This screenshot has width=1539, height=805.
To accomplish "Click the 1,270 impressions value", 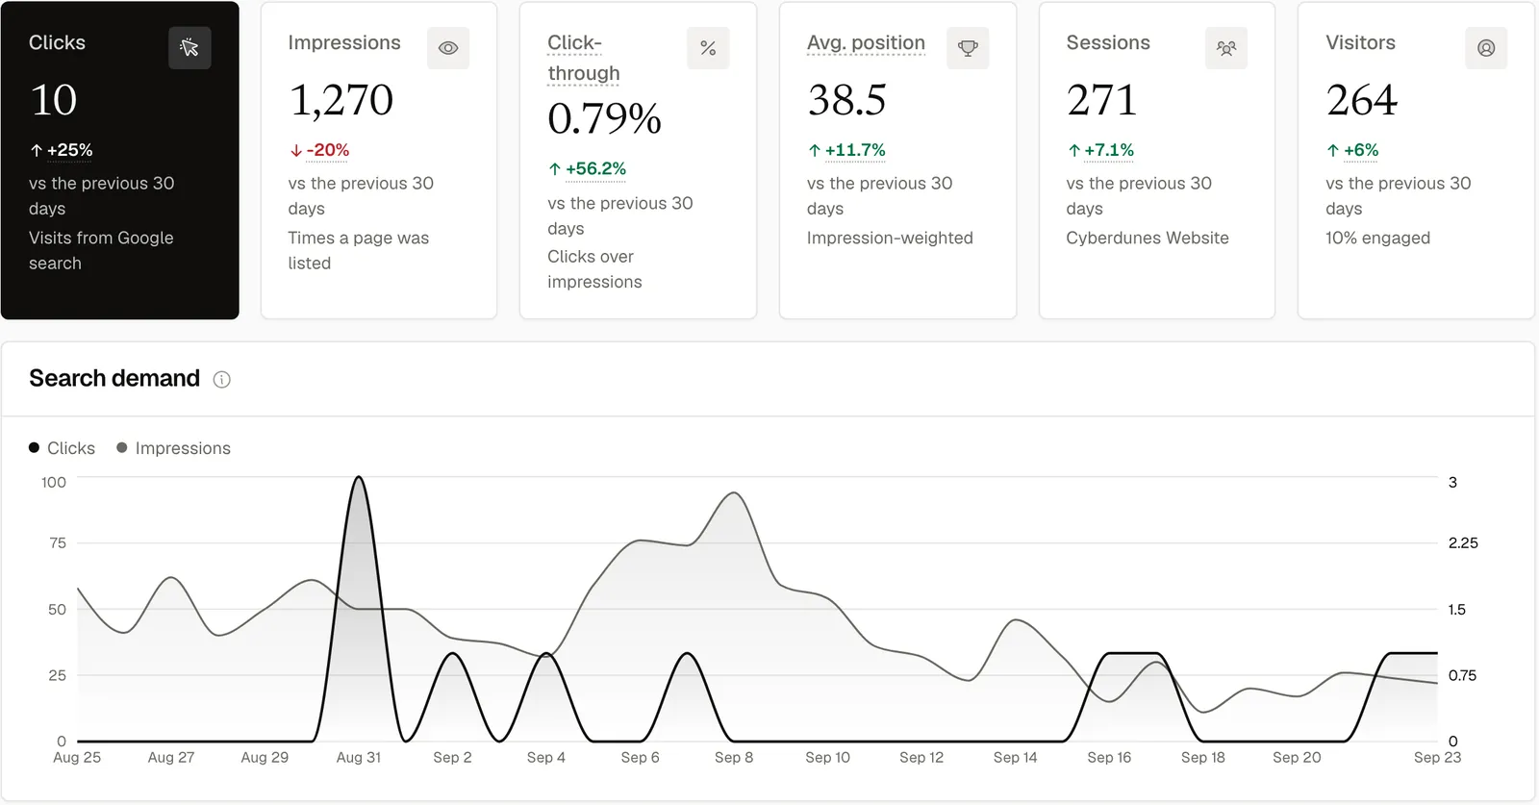I will [x=341, y=100].
